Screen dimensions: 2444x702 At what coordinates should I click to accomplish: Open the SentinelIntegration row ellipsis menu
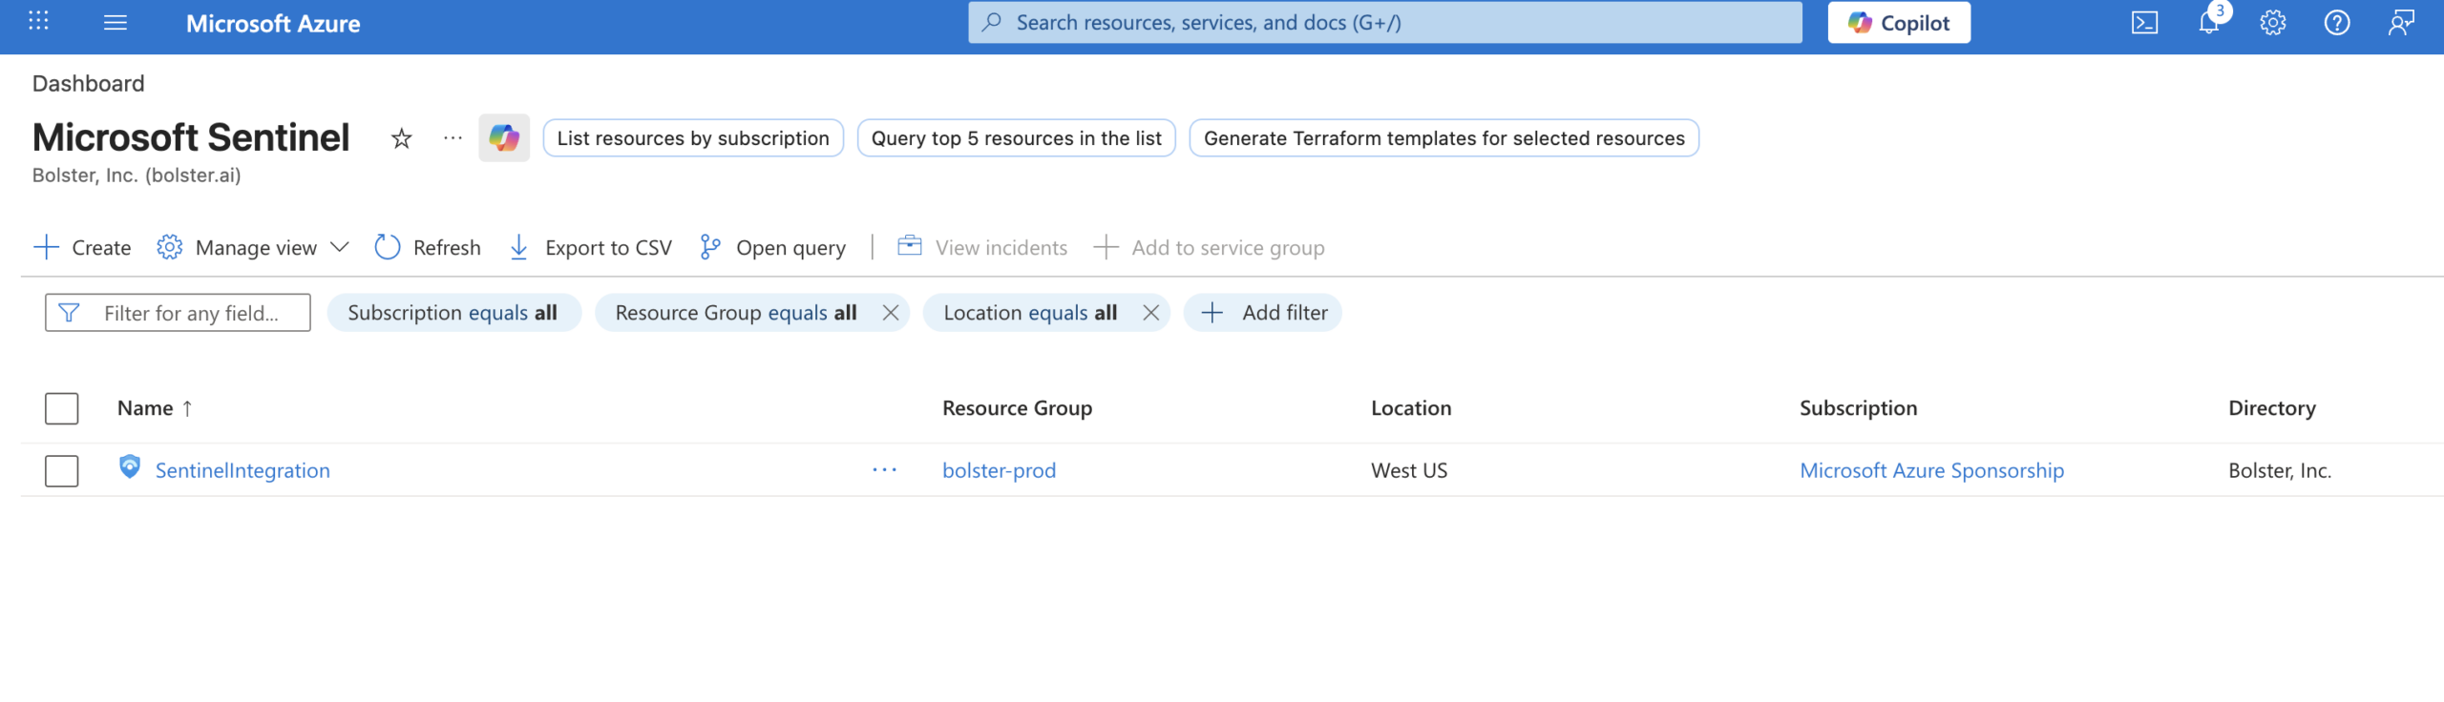coord(884,470)
